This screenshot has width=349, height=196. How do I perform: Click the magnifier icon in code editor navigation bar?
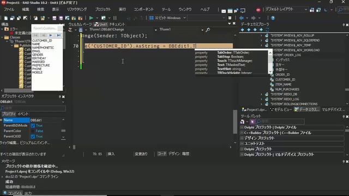(x=208, y=29)
